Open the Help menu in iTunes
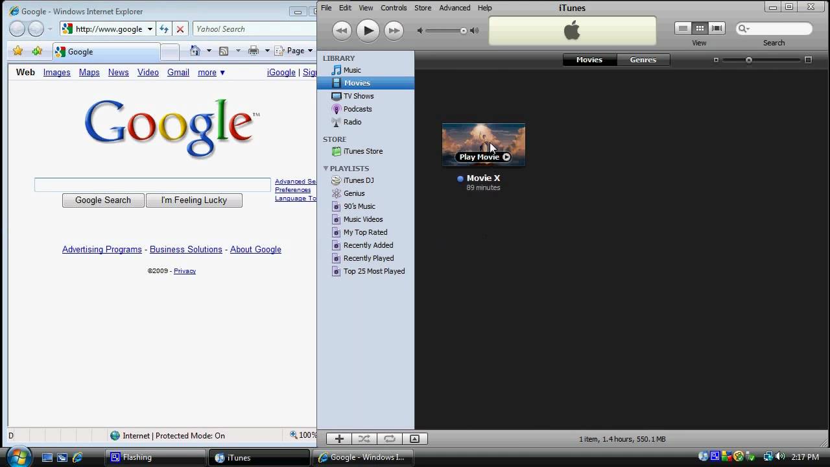 [485, 8]
